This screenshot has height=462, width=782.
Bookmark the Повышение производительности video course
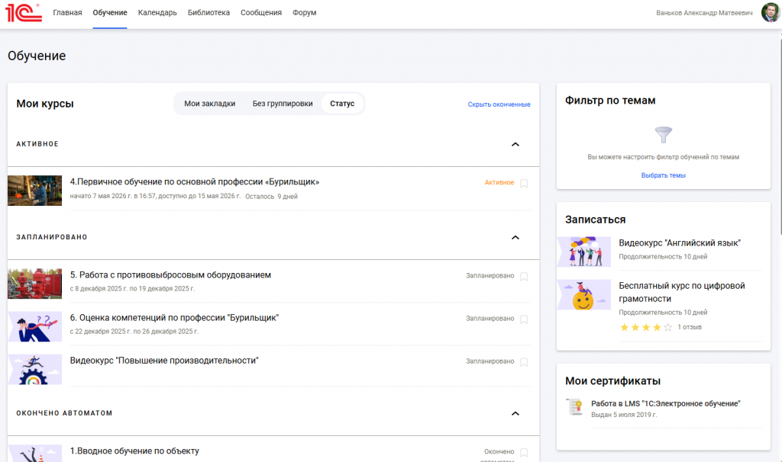524,362
